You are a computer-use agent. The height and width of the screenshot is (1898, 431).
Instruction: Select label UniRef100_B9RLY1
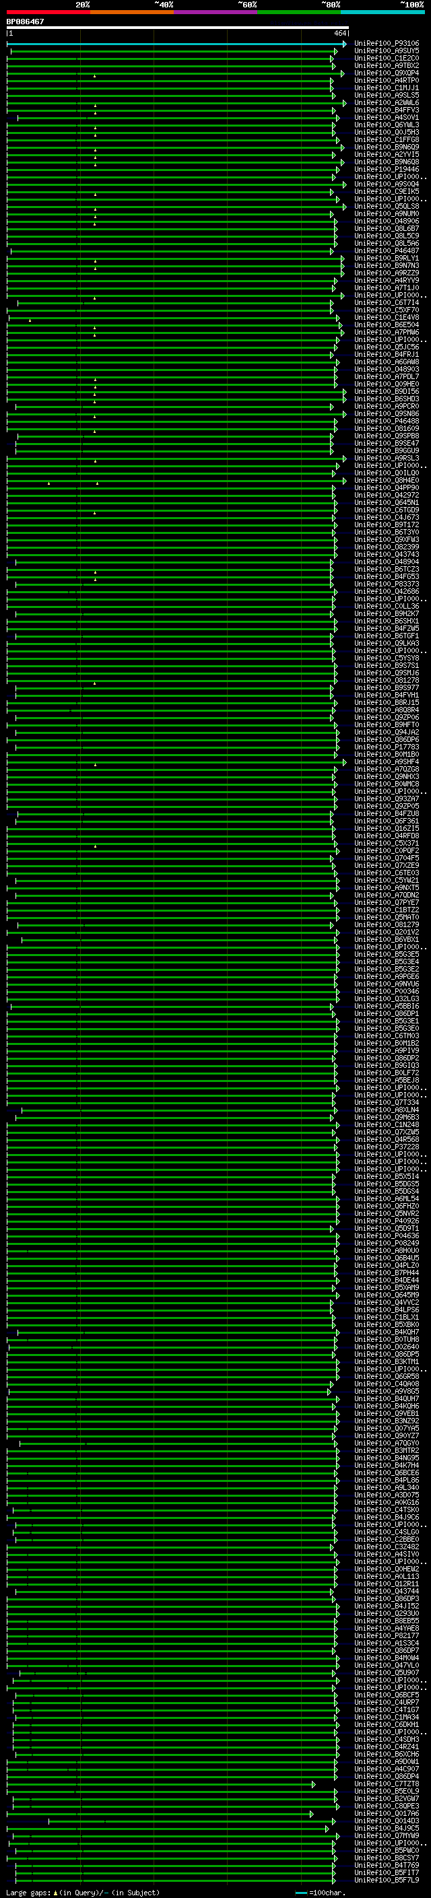pos(387,259)
